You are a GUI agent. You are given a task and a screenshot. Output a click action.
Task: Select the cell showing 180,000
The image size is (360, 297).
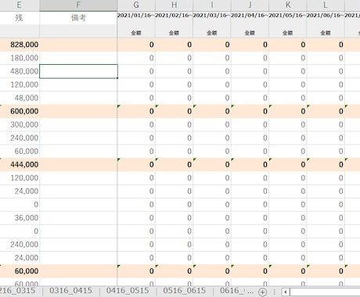(20, 58)
